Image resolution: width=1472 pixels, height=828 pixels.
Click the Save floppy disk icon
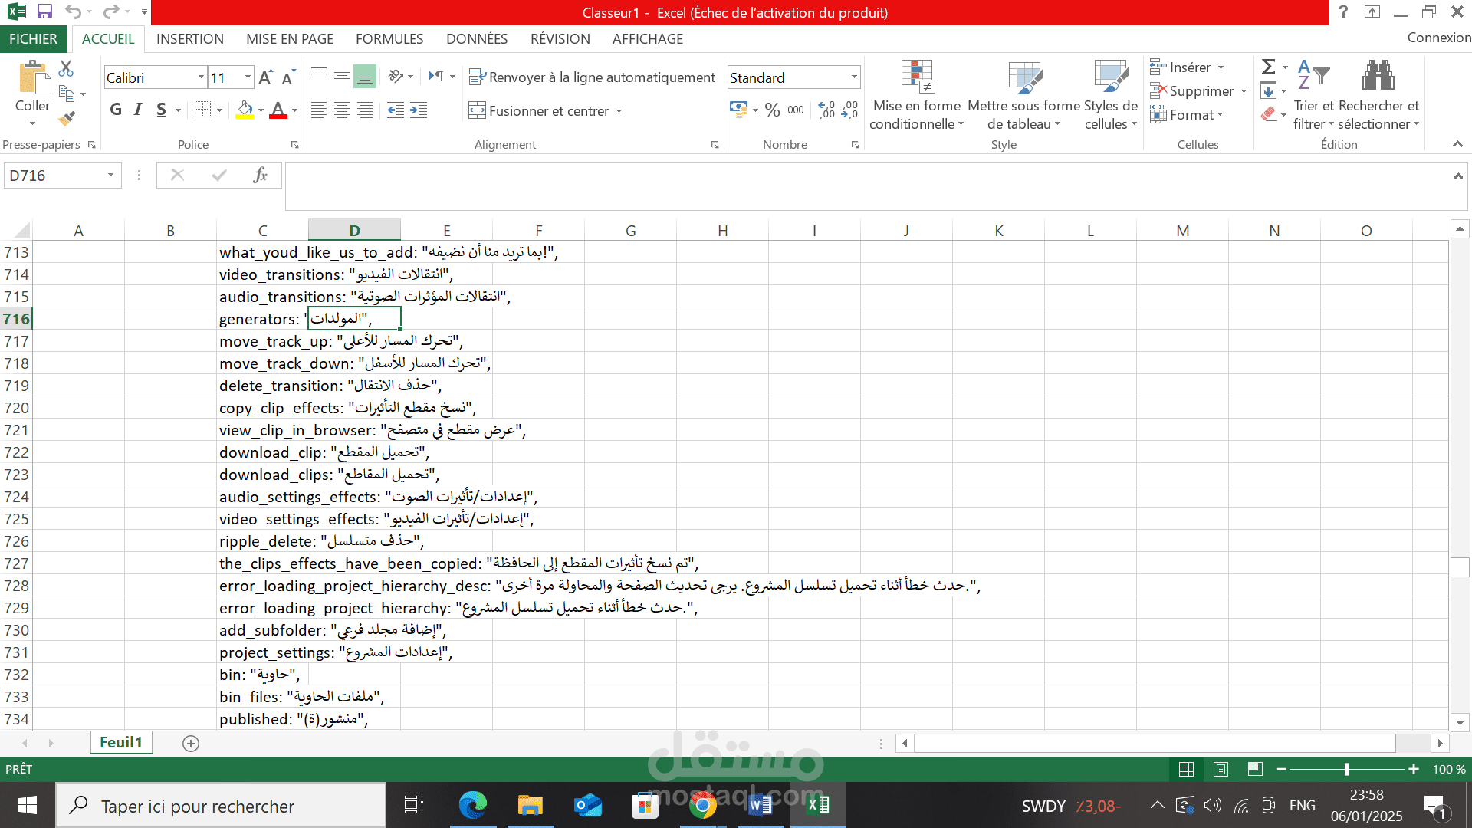pyautogui.click(x=44, y=11)
